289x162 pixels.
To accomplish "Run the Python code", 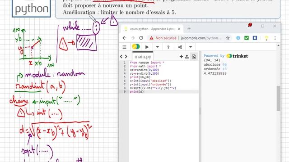I will pos(147,47).
